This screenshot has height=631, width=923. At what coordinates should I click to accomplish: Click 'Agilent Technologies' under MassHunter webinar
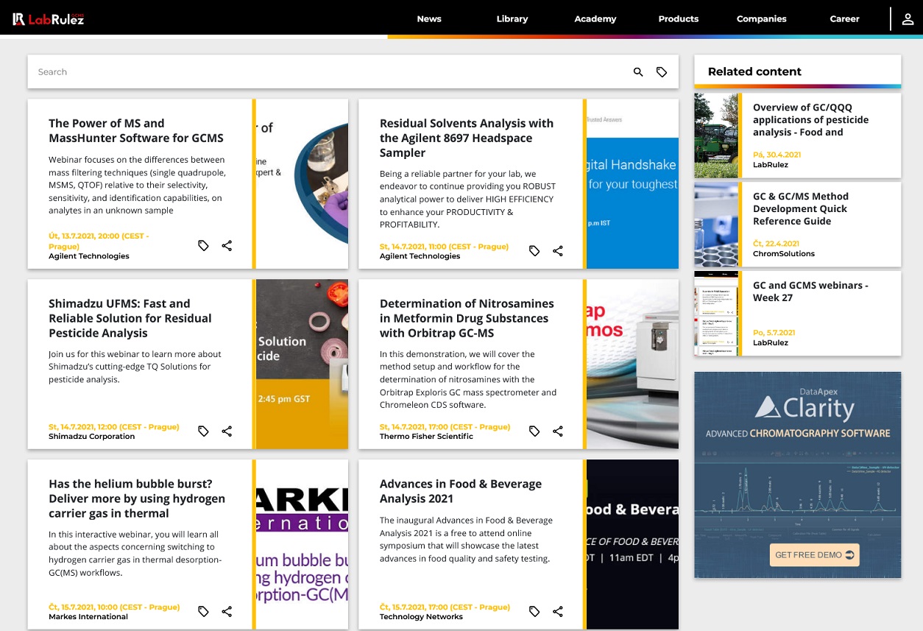(x=89, y=256)
